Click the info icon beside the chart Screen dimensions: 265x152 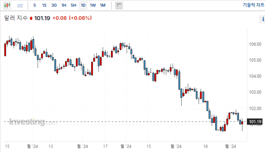tap(263, 19)
